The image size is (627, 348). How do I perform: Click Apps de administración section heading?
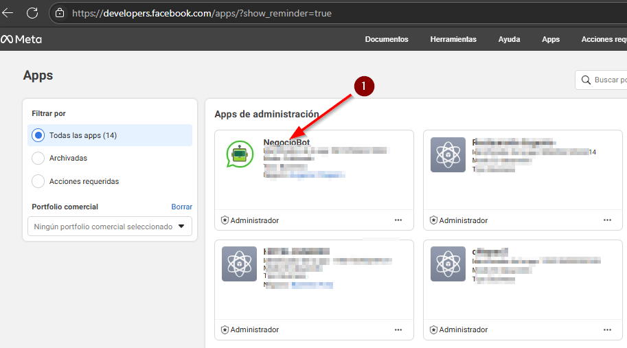click(266, 114)
